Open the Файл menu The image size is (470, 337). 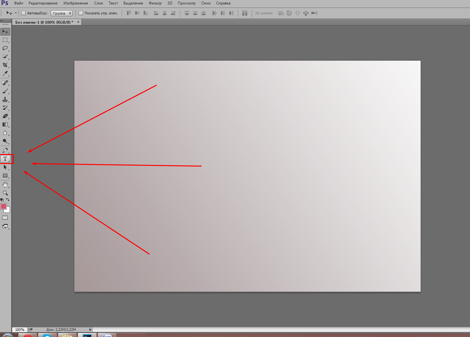[19, 3]
